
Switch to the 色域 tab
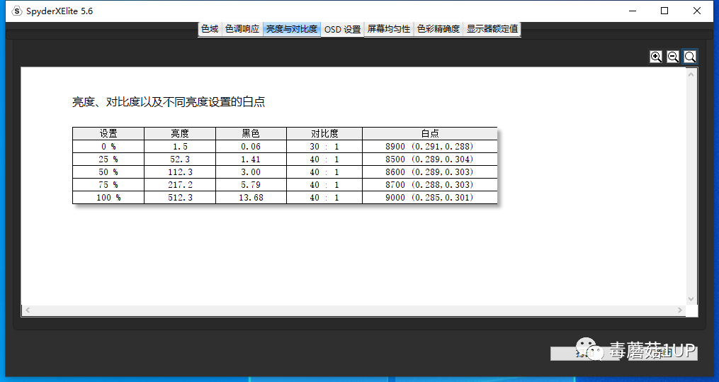(210, 29)
